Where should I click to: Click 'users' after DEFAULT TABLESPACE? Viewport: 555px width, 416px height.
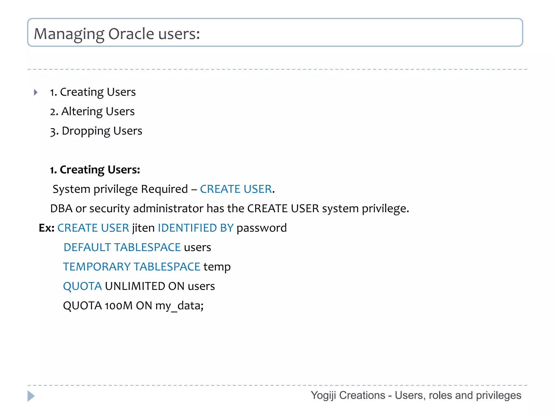coord(198,248)
